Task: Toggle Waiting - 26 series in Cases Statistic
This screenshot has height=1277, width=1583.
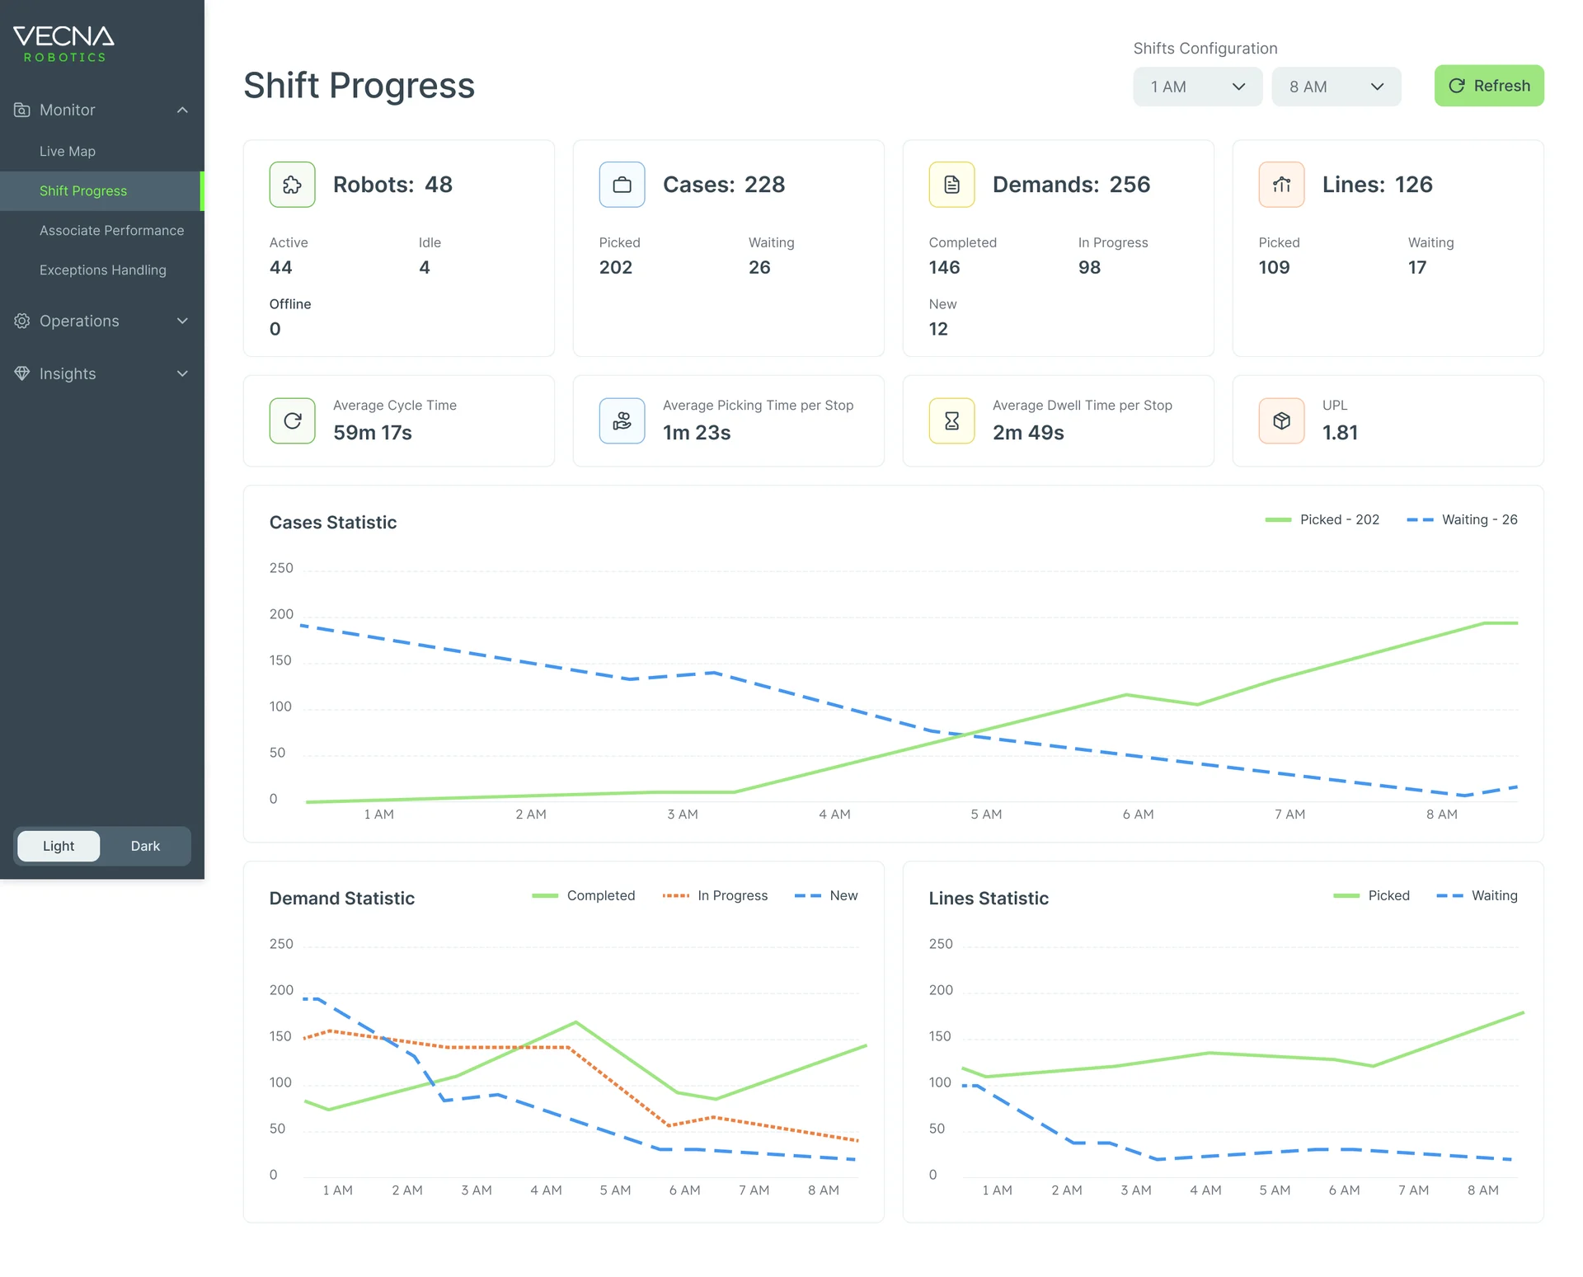Action: (x=1462, y=519)
